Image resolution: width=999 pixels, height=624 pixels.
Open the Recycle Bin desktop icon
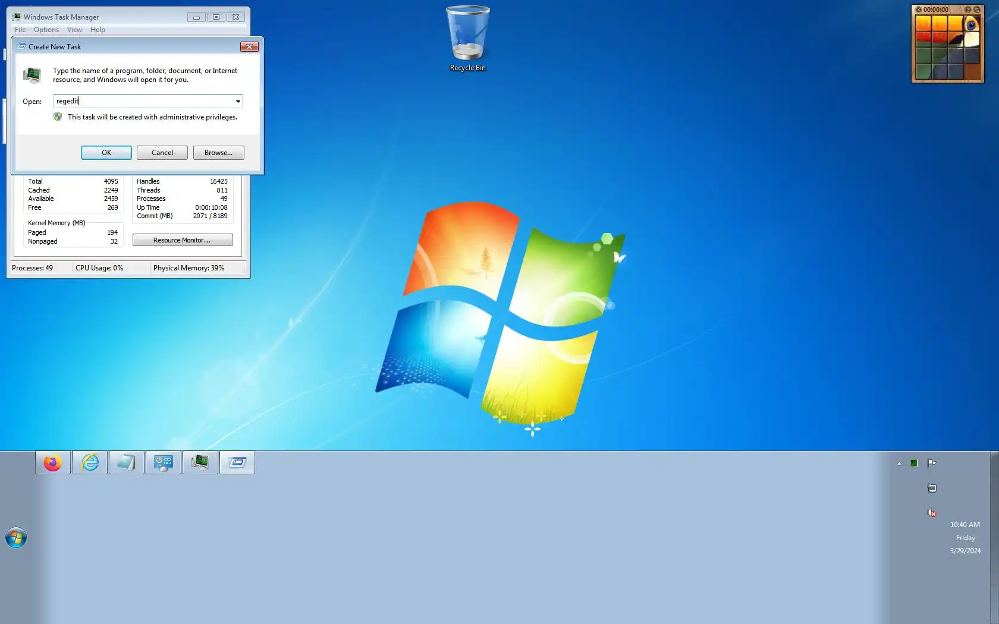[x=468, y=39]
